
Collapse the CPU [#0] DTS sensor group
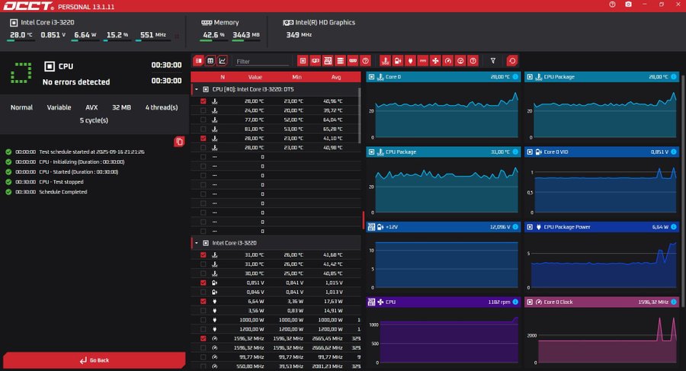[x=196, y=89]
